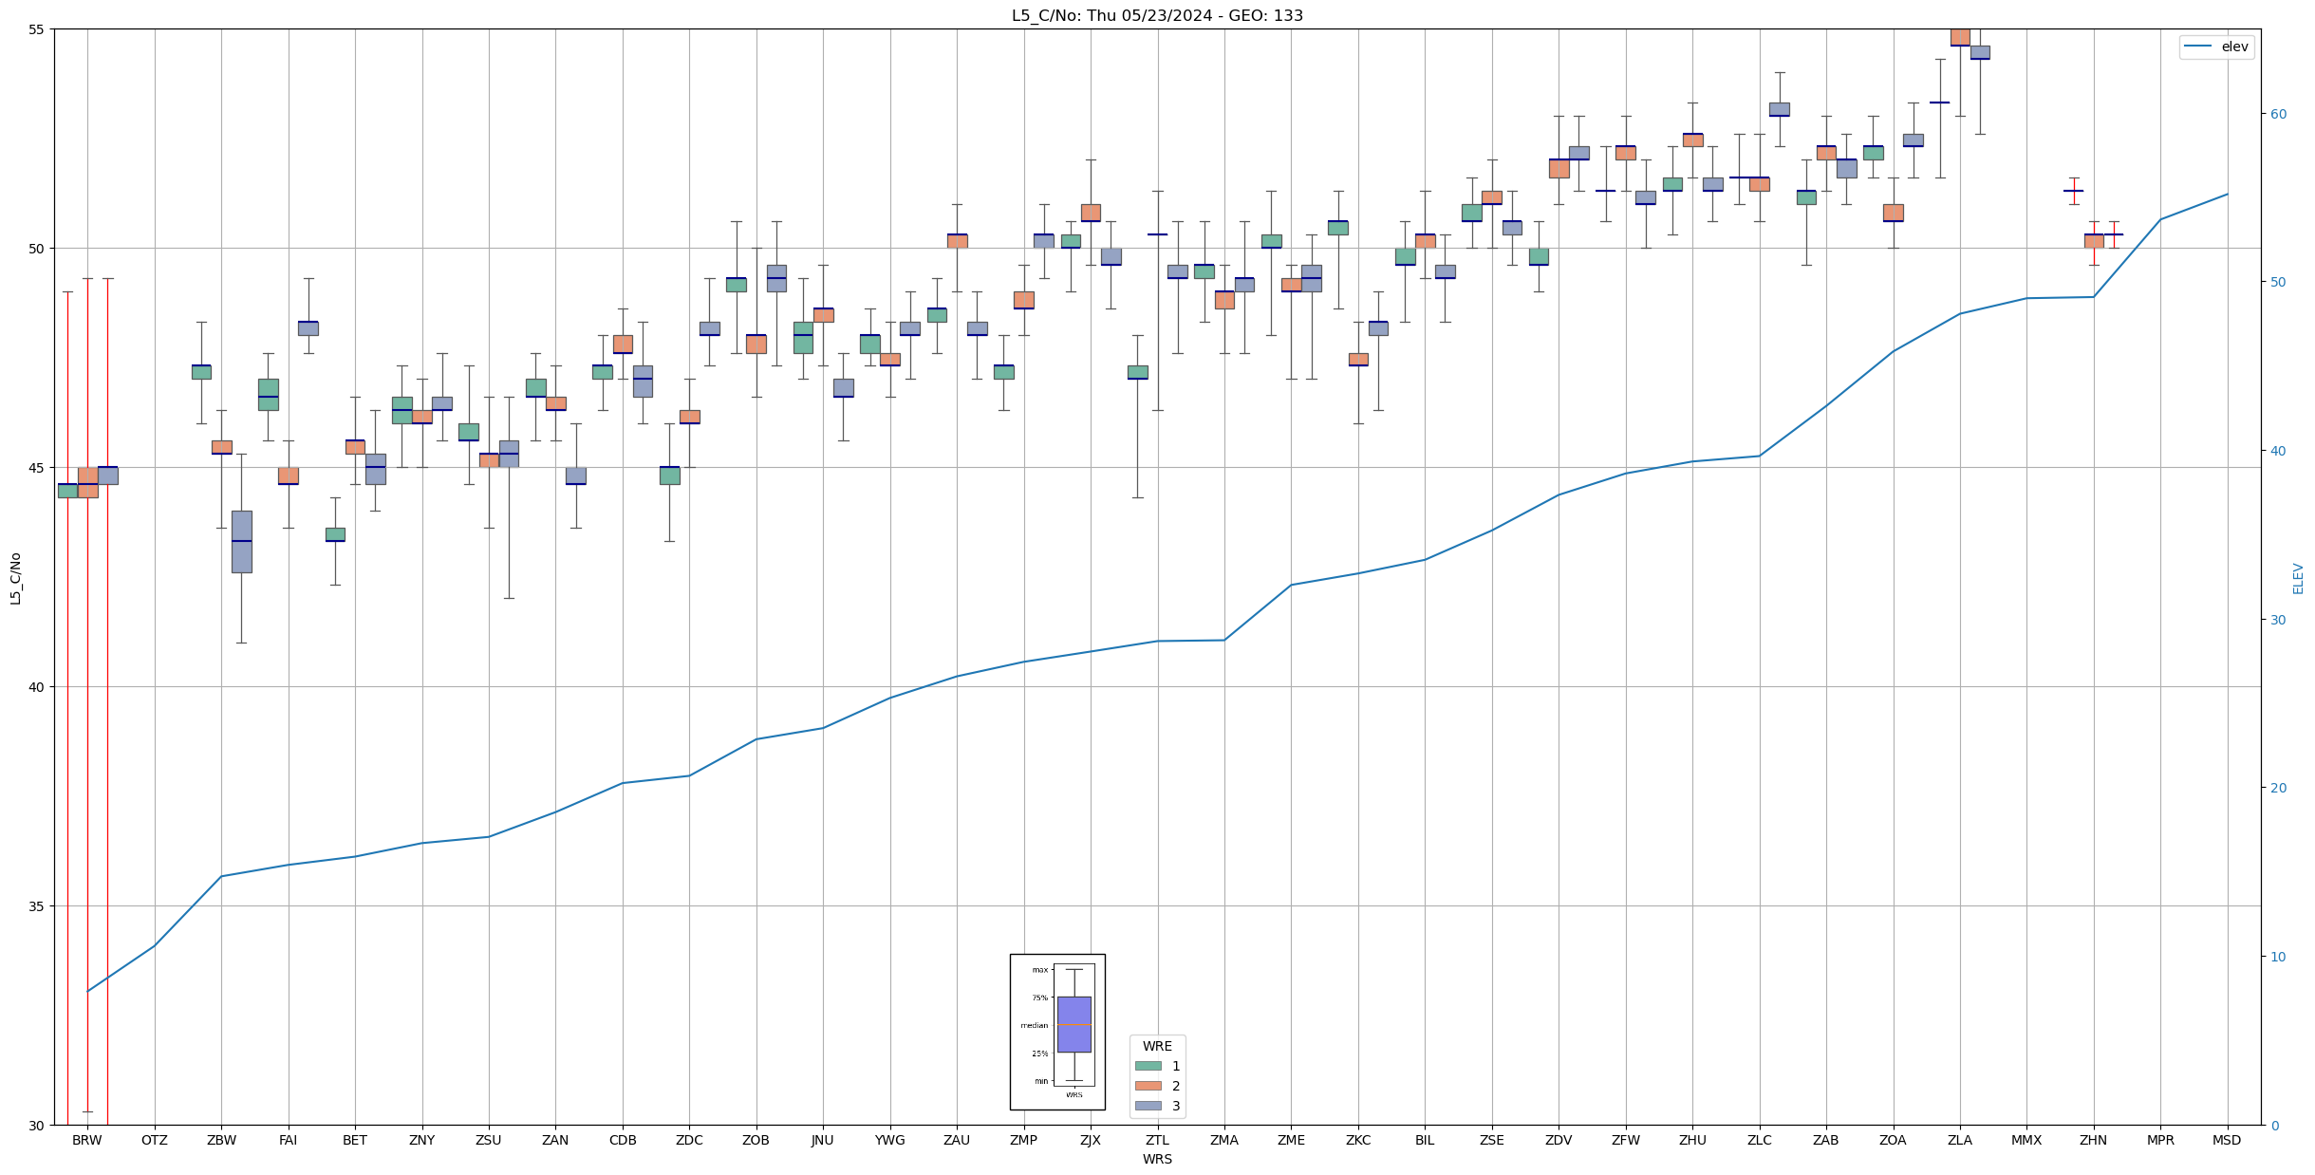Click the ELEV right axis label
The width and height of the screenshot is (2315, 1175).
click(2298, 578)
